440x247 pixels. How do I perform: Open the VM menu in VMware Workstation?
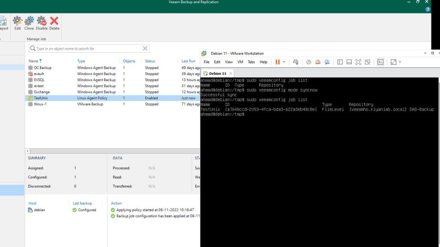coord(240,62)
